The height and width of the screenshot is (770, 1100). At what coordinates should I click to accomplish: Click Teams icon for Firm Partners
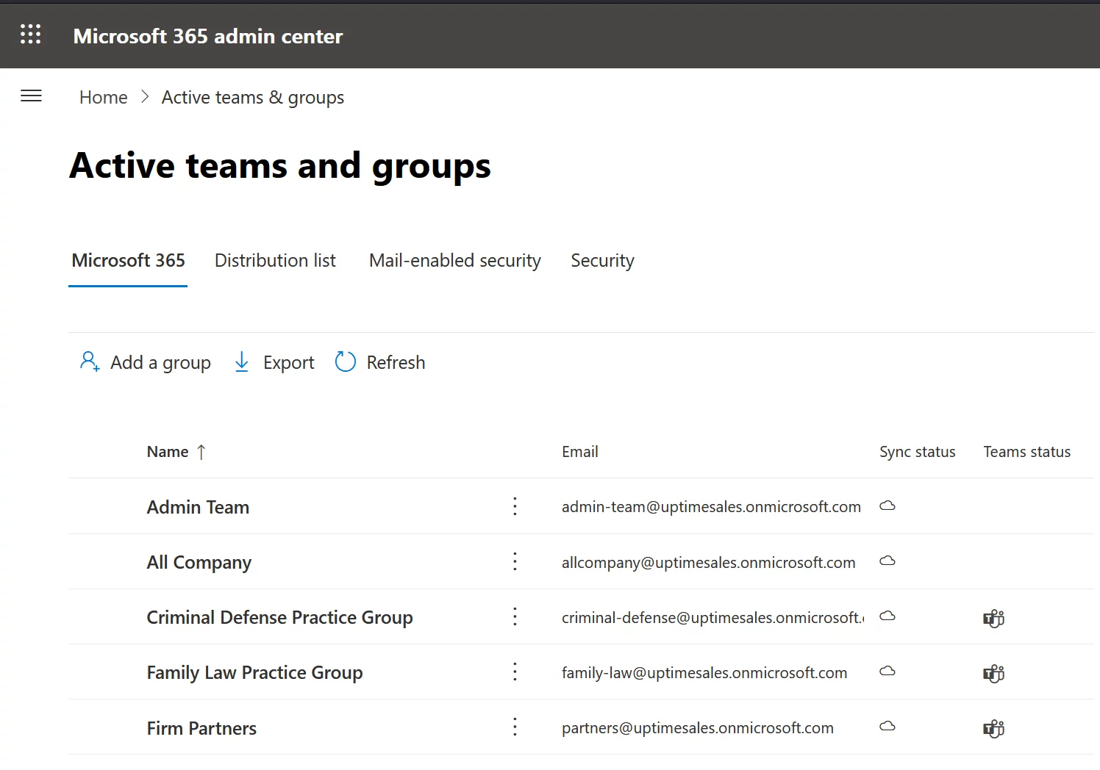pos(993,728)
